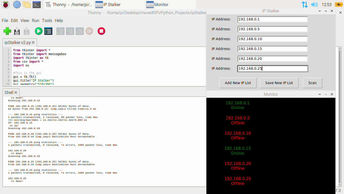Maximize the IP Stalker window
344x194 pixels.
coord(326,11)
